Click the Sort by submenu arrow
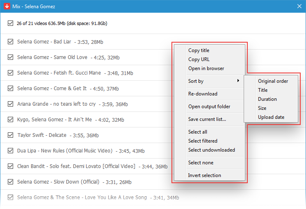Viewport: 306px width, 209px height. coord(238,80)
